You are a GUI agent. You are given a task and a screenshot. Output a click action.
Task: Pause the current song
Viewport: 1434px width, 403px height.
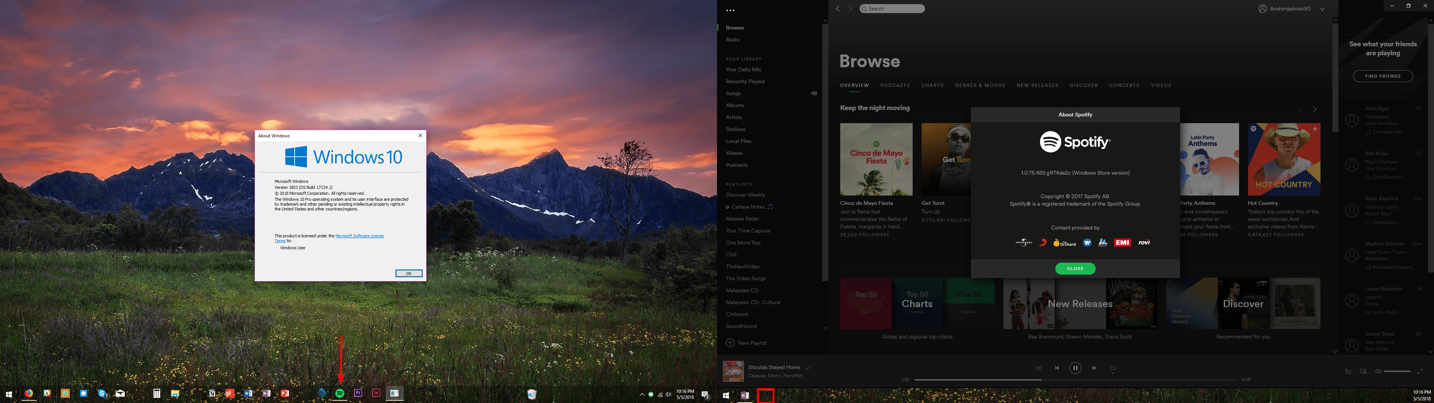coord(1075,368)
